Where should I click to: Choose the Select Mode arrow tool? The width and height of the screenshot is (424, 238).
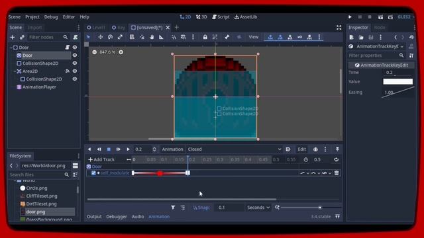(x=88, y=37)
